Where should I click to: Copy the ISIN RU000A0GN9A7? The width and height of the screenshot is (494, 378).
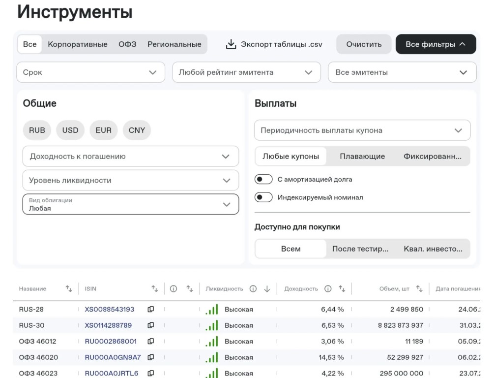click(151, 357)
